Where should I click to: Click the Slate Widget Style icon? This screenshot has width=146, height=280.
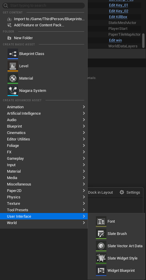coord(101,258)
